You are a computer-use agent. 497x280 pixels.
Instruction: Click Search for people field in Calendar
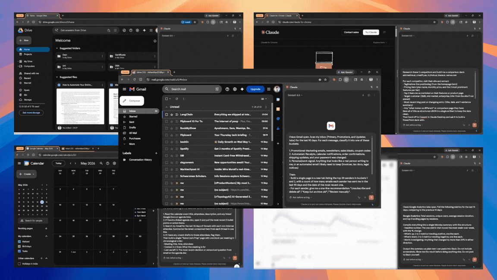tap(32, 221)
